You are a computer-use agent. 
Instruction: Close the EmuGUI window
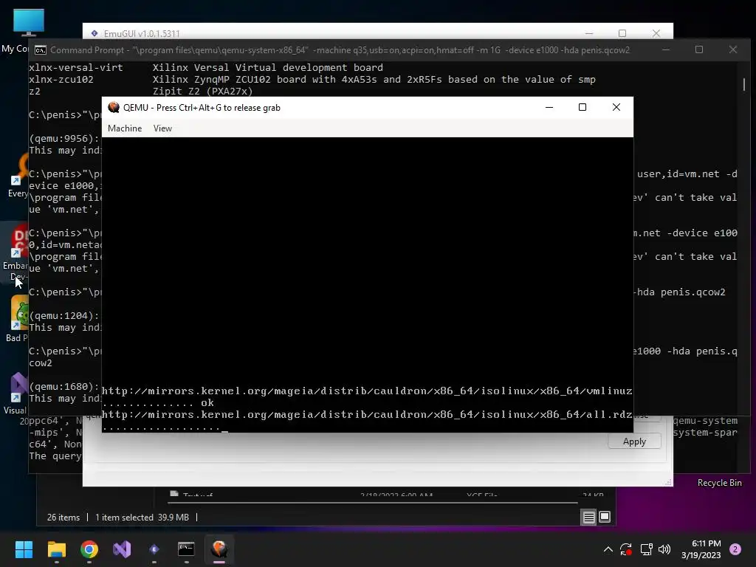pos(656,33)
